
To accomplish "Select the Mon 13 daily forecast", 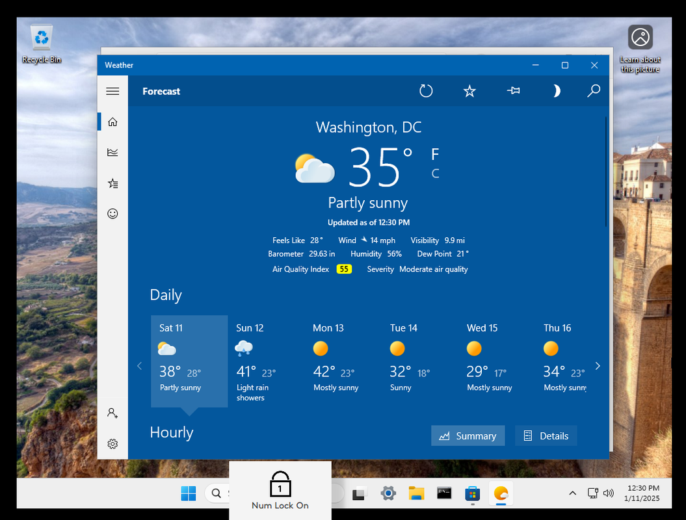I will 343,361.
